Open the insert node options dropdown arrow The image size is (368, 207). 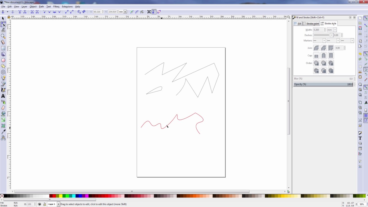(7, 12)
